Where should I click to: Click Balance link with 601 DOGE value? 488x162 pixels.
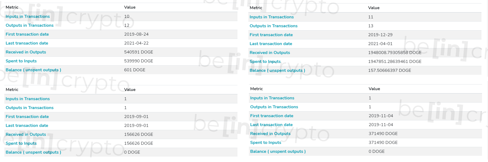[33, 70]
